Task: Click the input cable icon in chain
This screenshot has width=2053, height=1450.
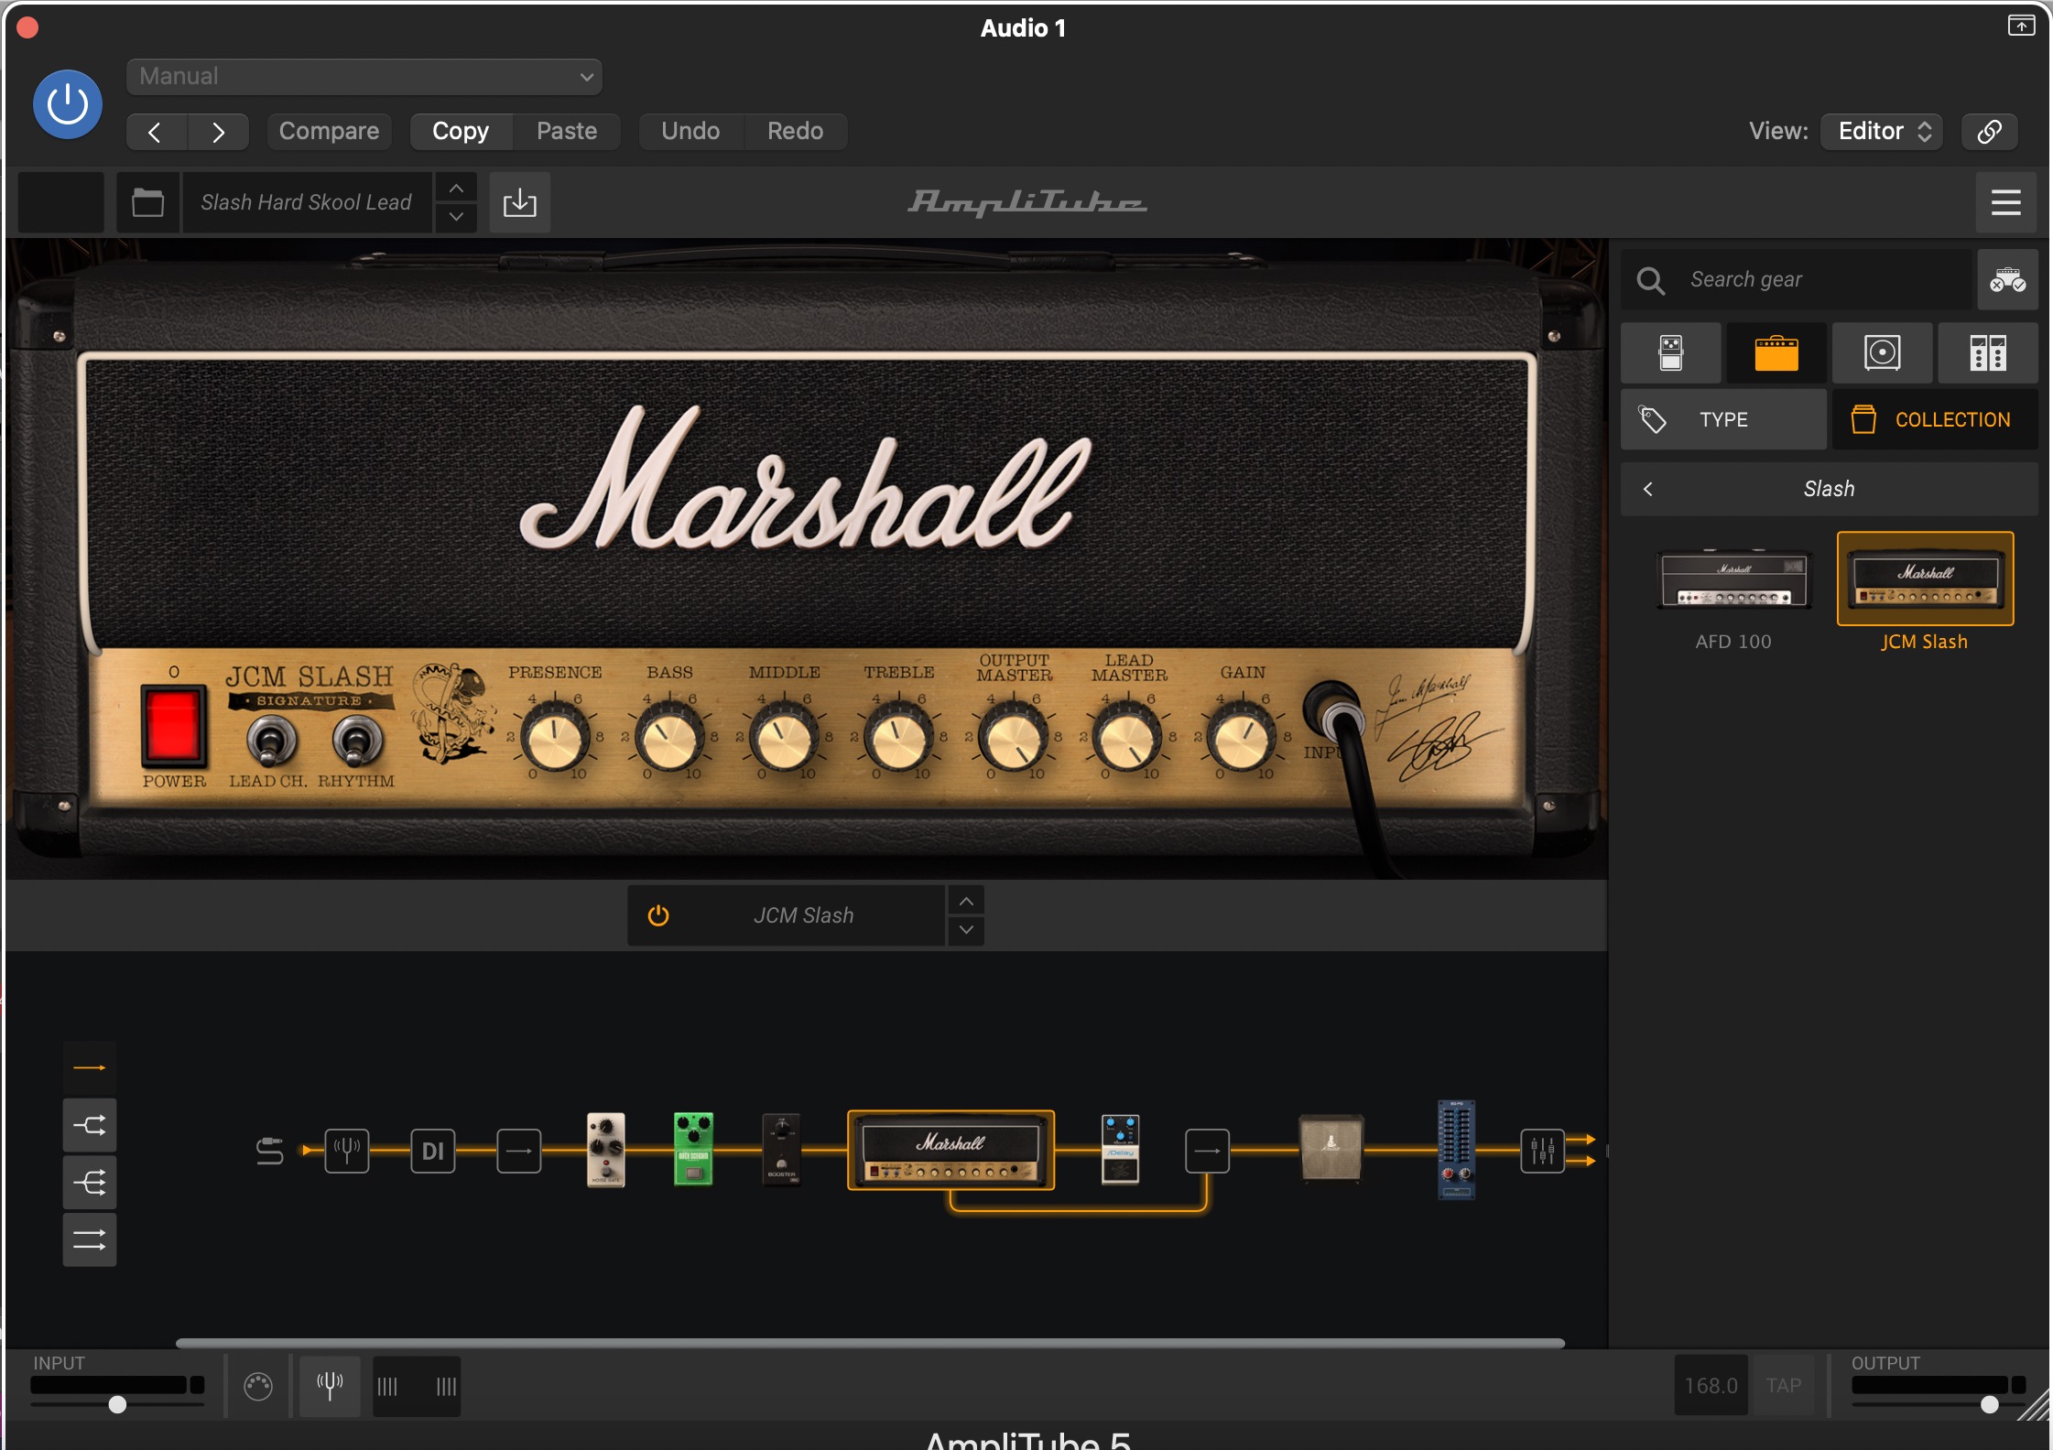Action: (x=269, y=1151)
